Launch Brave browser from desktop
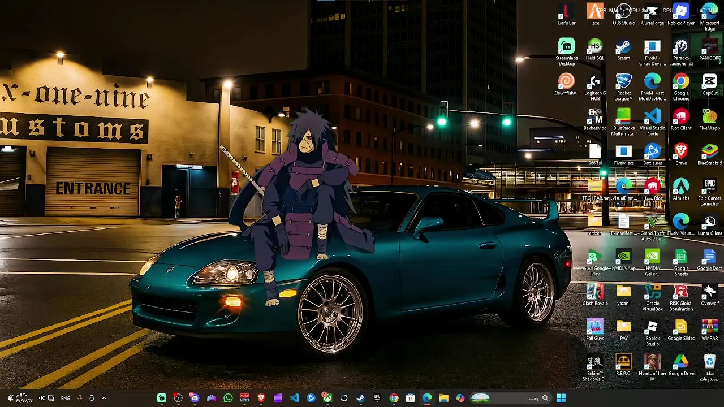The height and width of the screenshot is (407, 724). tap(681, 155)
